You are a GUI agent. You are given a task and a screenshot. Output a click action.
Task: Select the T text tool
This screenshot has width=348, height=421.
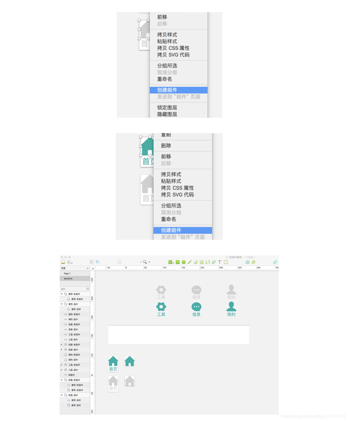click(x=220, y=262)
